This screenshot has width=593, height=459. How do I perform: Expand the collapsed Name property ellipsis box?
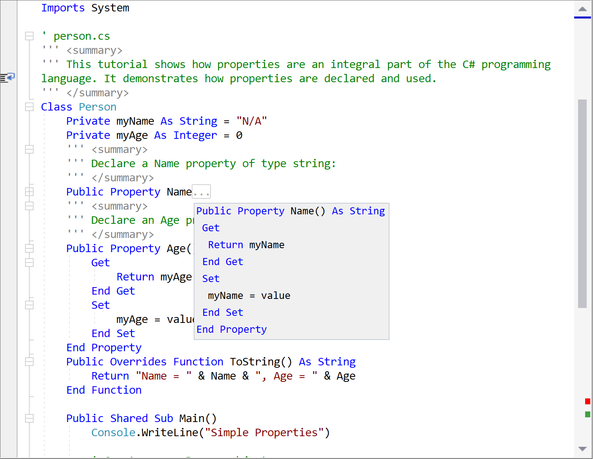(x=201, y=192)
